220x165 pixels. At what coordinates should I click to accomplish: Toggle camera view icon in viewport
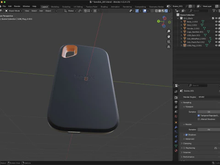point(169,42)
